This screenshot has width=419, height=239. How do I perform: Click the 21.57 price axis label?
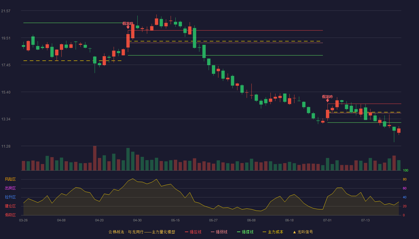tap(6, 11)
